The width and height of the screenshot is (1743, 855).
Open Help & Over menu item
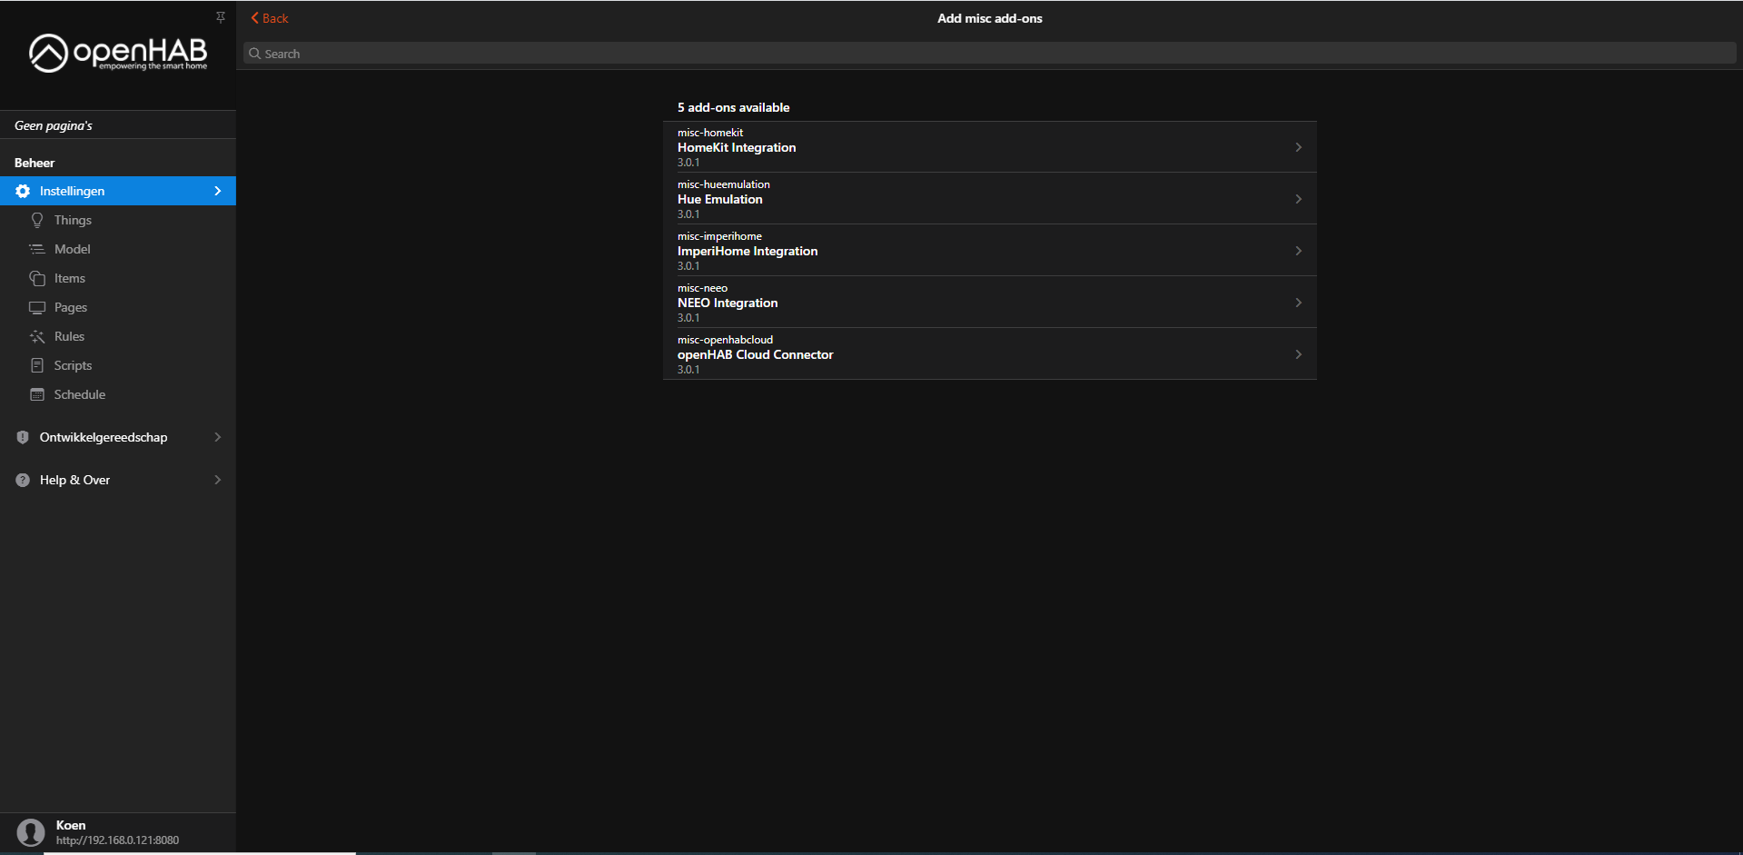tap(118, 480)
